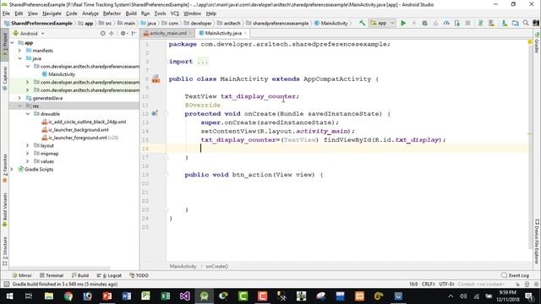This screenshot has width=541, height=304.
Task: Expand the layout folder
Action: click(x=28, y=145)
